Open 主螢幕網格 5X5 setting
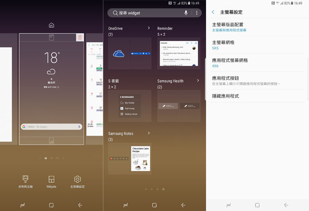This screenshot has height=211, width=309. [257, 45]
